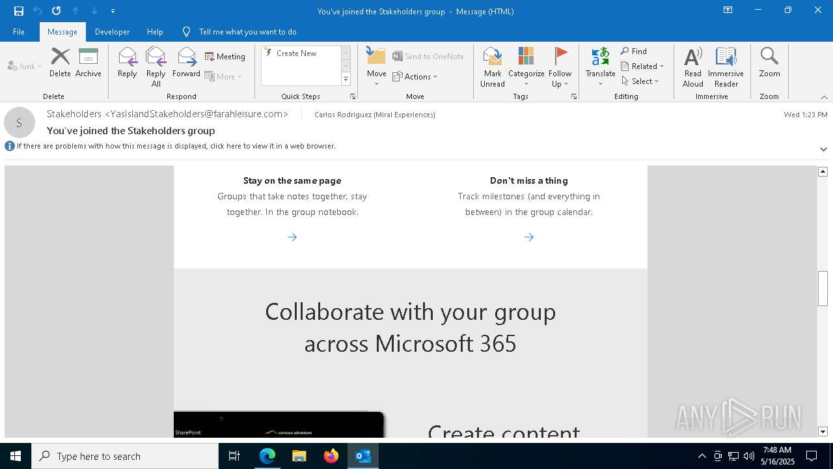The width and height of the screenshot is (833, 469).
Task: Switch to the Developer tab
Action: click(x=112, y=32)
